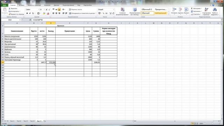224x126 pixels.
Task: Toggle underline formatting
Action: coord(33,13)
